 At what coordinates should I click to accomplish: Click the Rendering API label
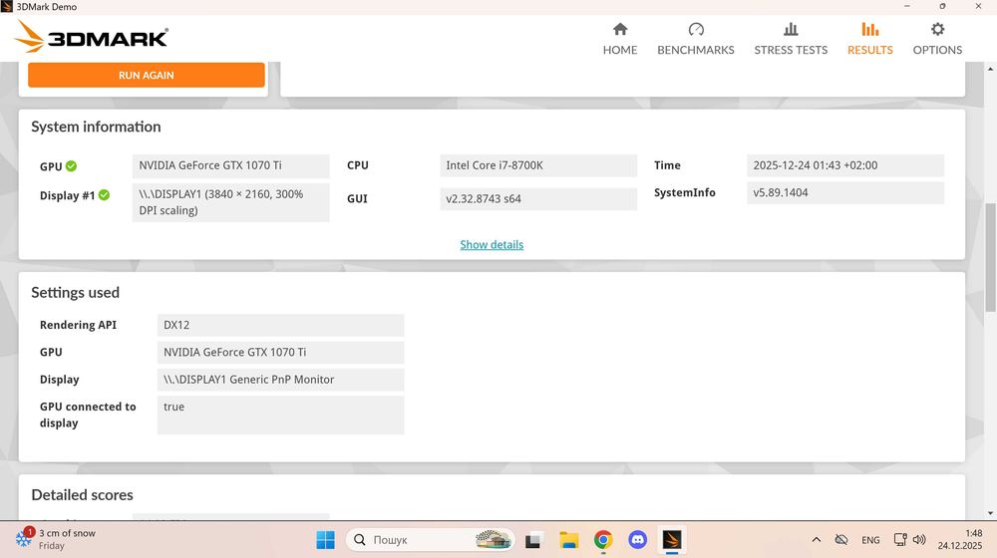78,325
